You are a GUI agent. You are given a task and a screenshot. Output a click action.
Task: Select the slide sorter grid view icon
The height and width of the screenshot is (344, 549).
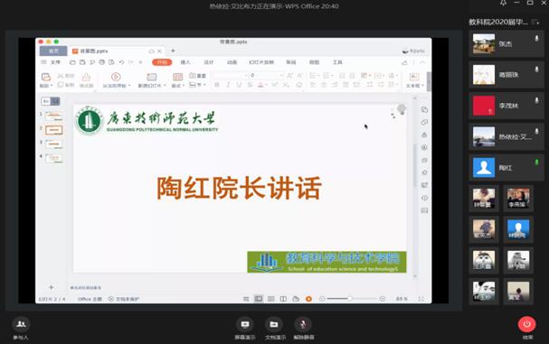coord(271,299)
